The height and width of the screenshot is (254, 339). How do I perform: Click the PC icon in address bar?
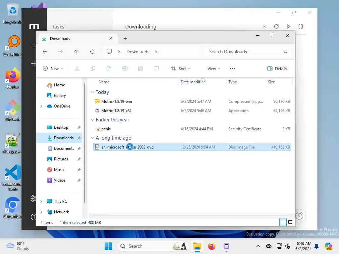(109, 51)
